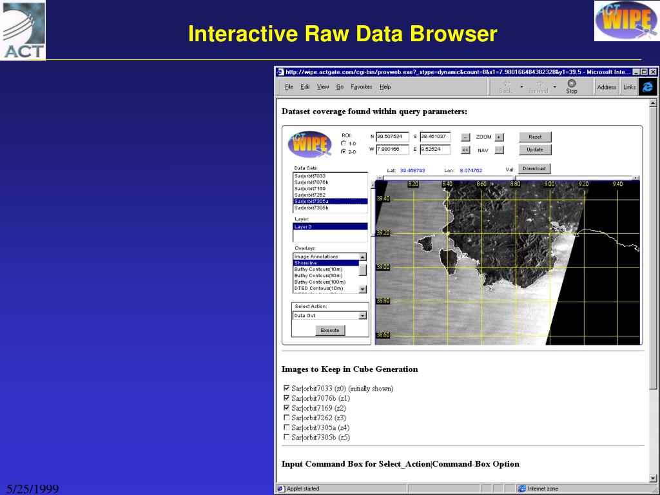Select Sar|orbit7305b in the Data Sets list
660x495 pixels.
click(330, 208)
